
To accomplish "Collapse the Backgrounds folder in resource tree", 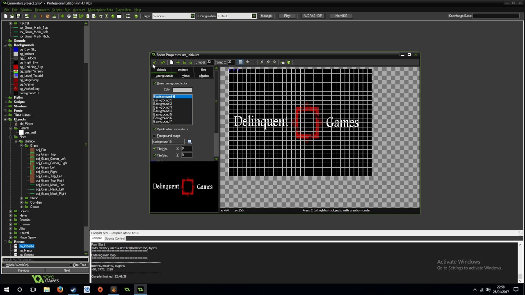I will coord(5,45).
